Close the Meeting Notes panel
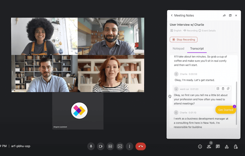 coord(236,15)
